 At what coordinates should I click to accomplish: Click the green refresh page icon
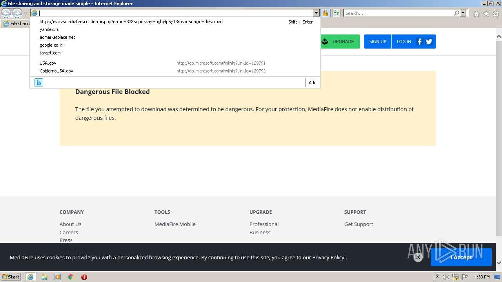coord(336,13)
